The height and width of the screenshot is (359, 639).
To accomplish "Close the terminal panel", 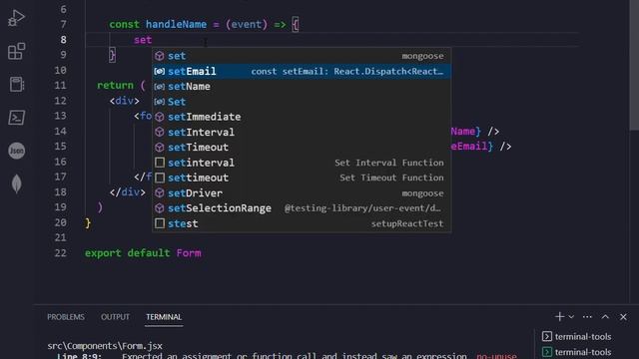I will tap(623, 317).
